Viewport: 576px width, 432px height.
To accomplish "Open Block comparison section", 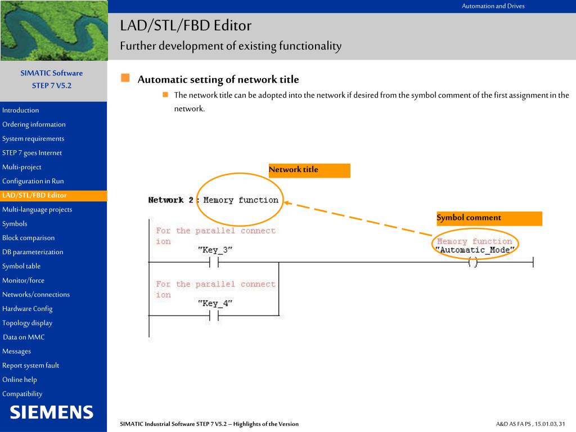I will tap(28, 238).
